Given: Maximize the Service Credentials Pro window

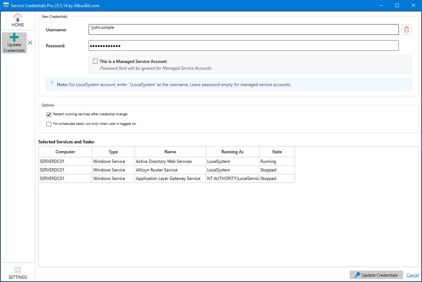Looking at the screenshot, I should [x=397, y=5].
